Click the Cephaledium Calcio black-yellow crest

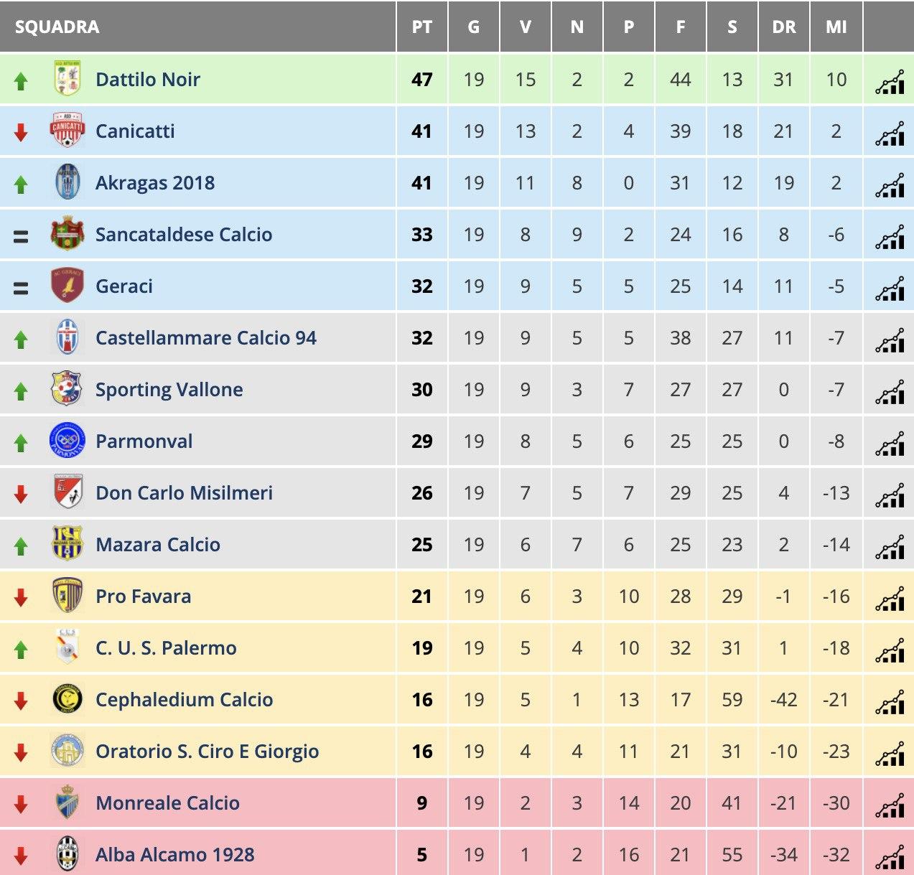(x=67, y=699)
